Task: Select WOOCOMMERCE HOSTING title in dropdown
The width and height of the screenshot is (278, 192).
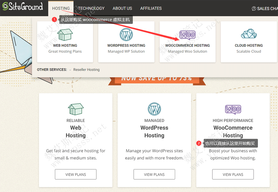Action: click(188, 46)
